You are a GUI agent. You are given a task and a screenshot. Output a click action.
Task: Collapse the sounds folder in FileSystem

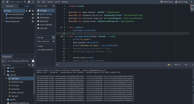pos(6,75)
